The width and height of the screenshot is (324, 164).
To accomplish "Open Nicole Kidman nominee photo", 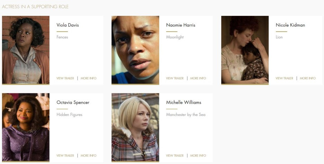I will click(x=245, y=50).
